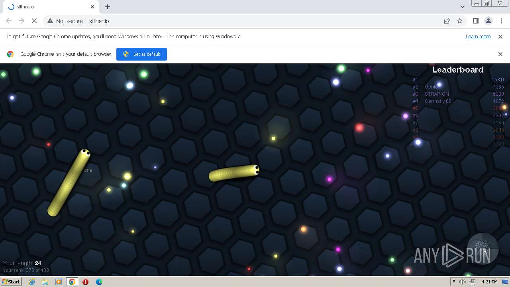Click leaderboard entry Gerito
This screenshot has height=287, width=510.
click(x=431, y=87)
